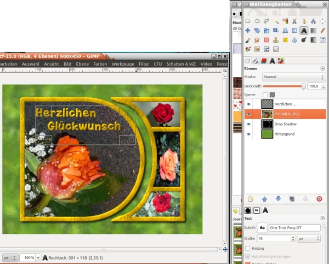The height and width of the screenshot is (264, 329).
Task: Select the Rectangle Select tool
Action: 248,21
